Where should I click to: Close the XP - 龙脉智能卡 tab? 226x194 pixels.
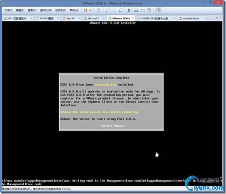click(x=31, y=18)
